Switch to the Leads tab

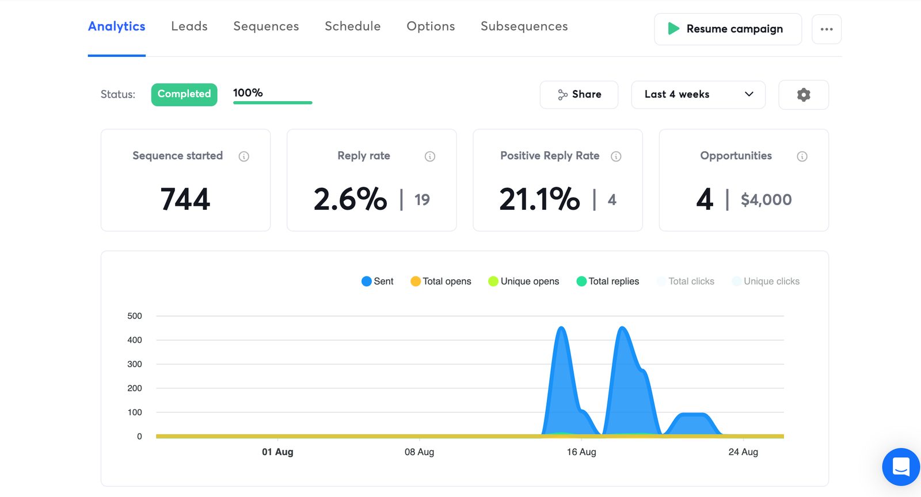[189, 26]
